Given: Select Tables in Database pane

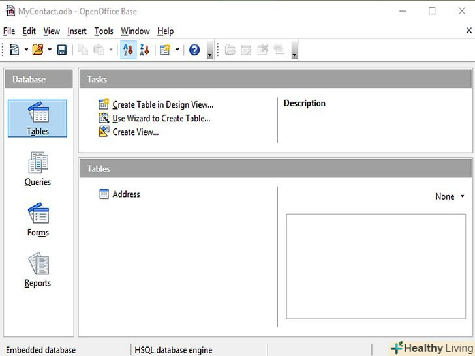Looking at the screenshot, I should pos(38,119).
